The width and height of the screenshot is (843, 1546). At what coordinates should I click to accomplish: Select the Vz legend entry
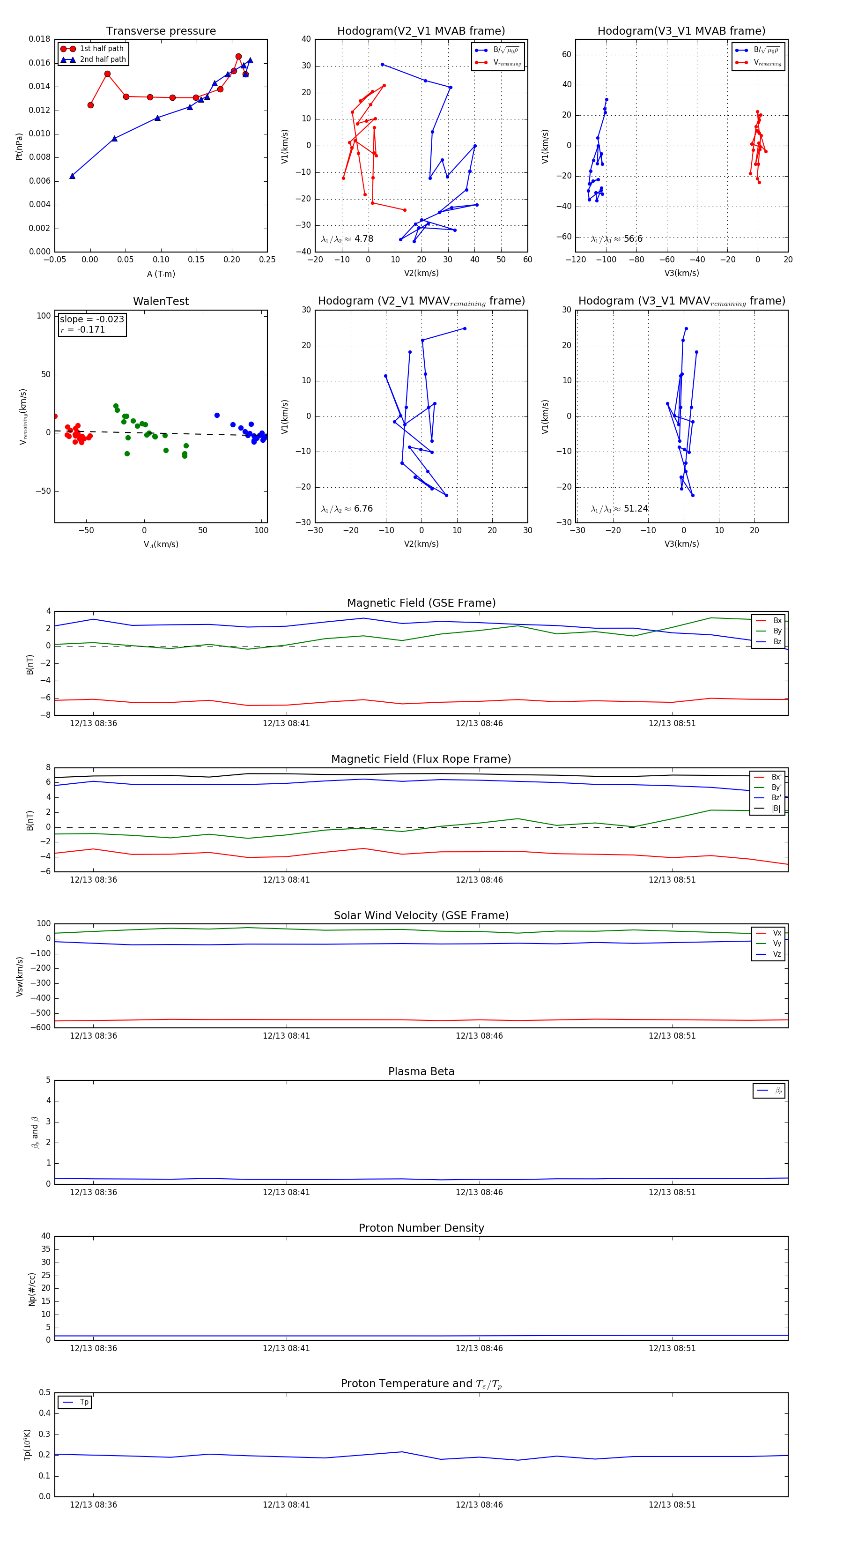coord(769,954)
